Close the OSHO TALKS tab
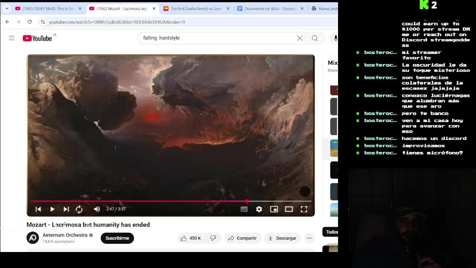This screenshot has width=476, height=268. click(x=80, y=9)
